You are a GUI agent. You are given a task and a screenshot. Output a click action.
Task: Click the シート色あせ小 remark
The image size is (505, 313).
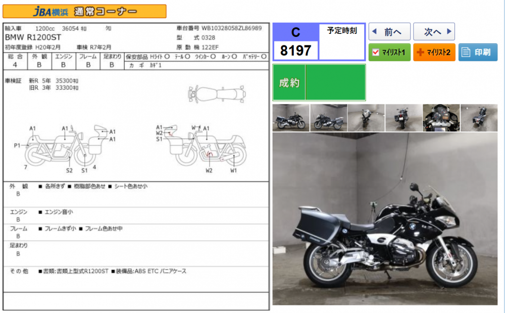click(131, 186)
